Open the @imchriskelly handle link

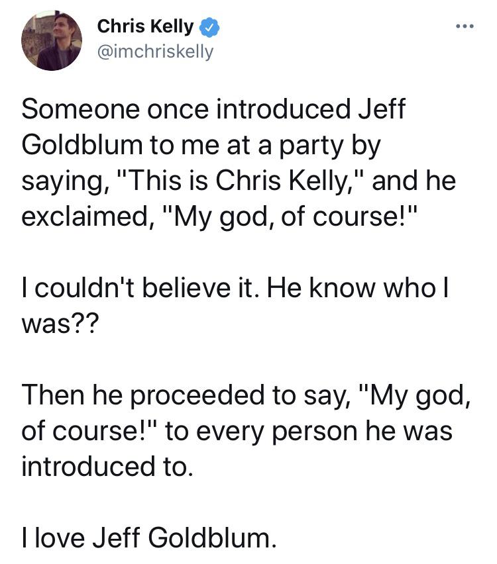(156, 51)
